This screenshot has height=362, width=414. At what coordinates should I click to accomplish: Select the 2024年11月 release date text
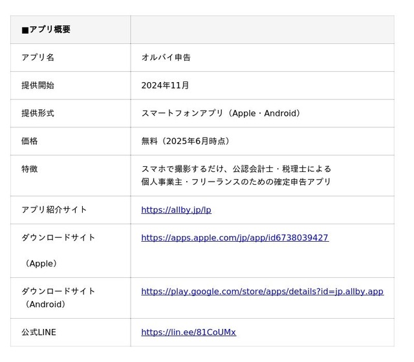point(165,85)
